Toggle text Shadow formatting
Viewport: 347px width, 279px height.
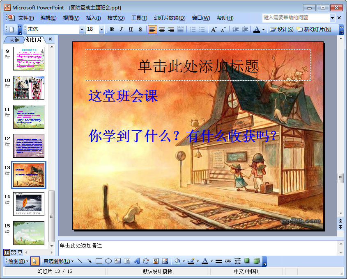point(140,29)
